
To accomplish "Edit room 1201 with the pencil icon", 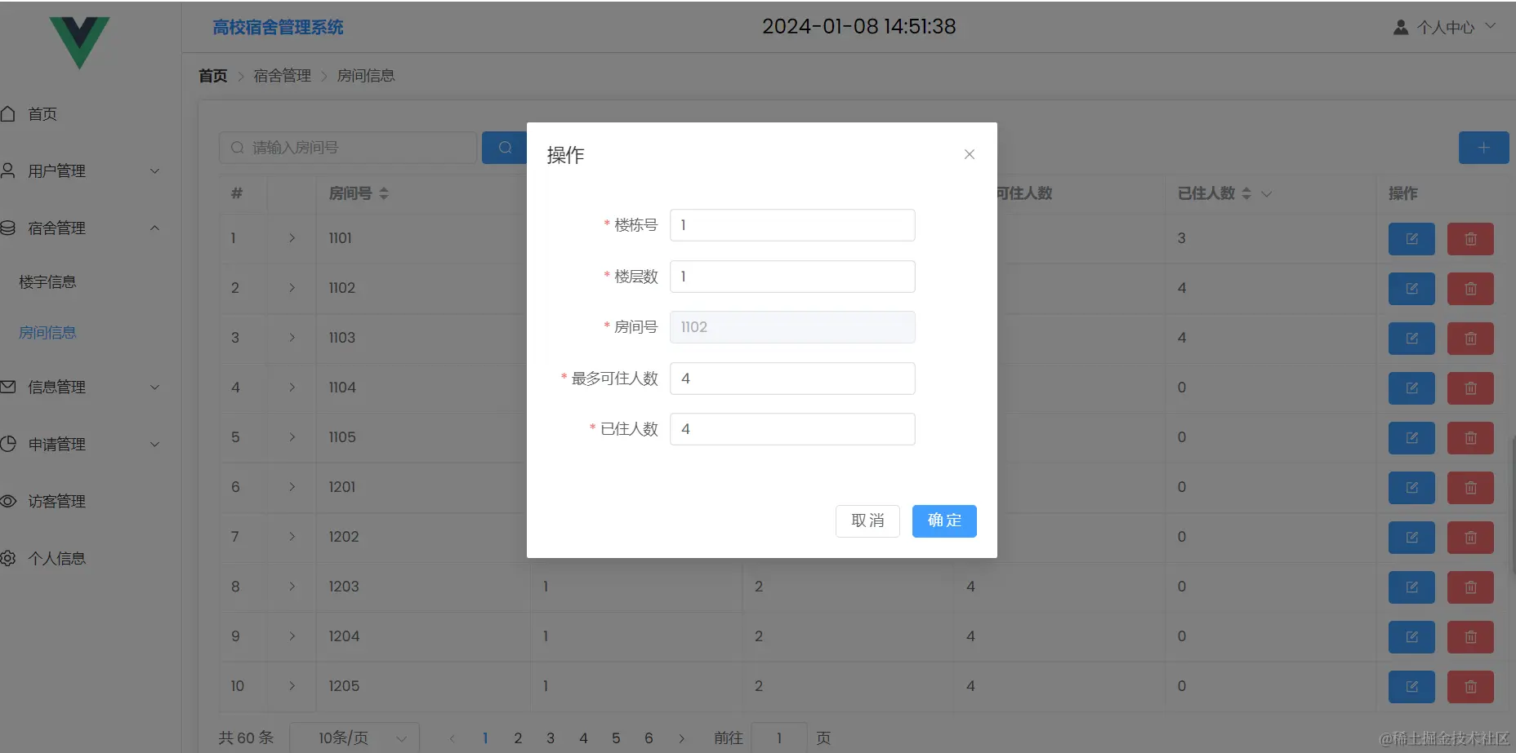I will coord(1411,488).
